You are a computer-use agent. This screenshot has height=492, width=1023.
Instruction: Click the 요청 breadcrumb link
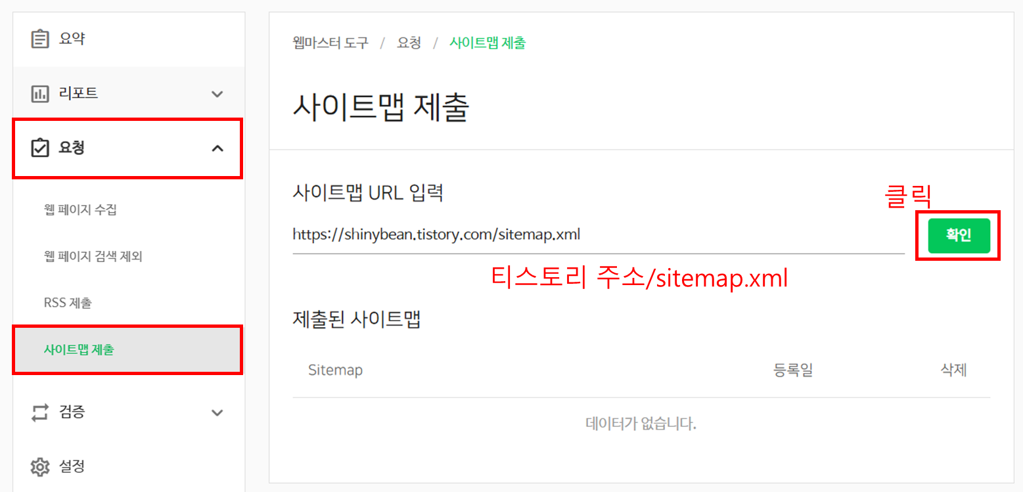(409, 43)
